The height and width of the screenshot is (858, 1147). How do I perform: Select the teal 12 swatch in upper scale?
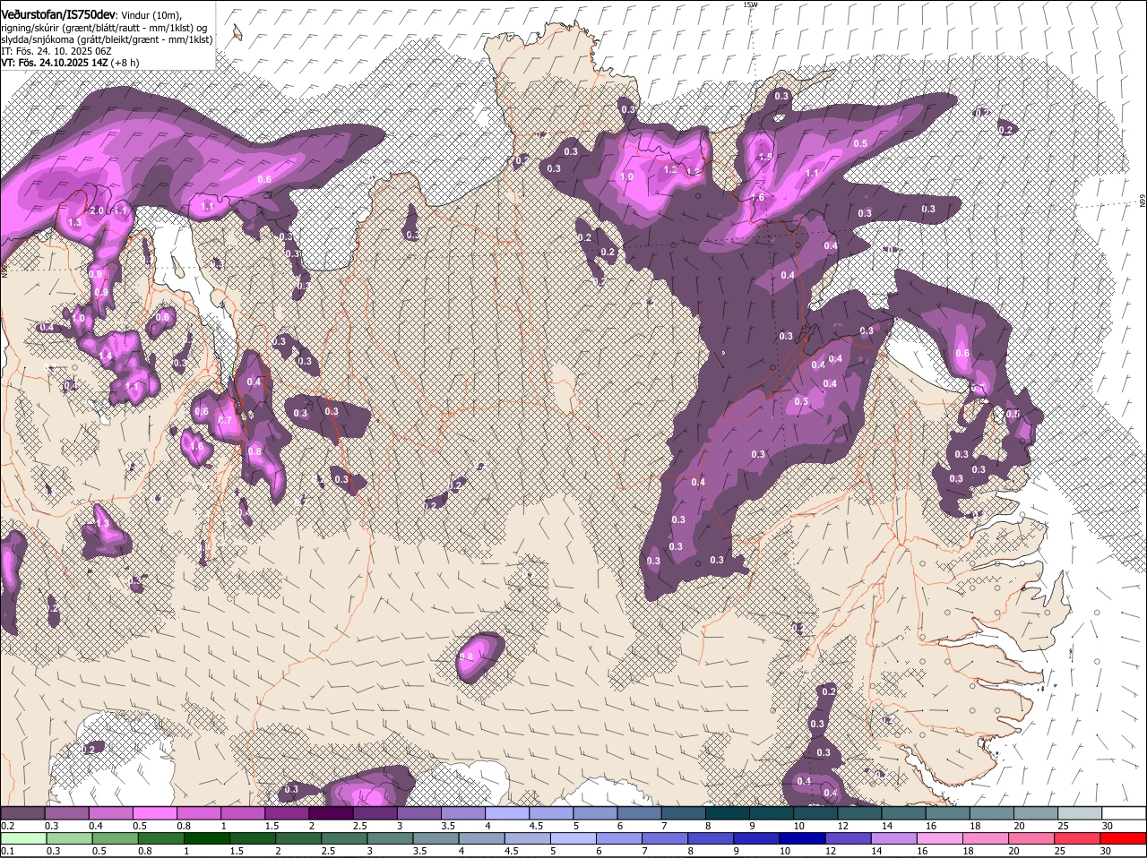click(858, 812)
